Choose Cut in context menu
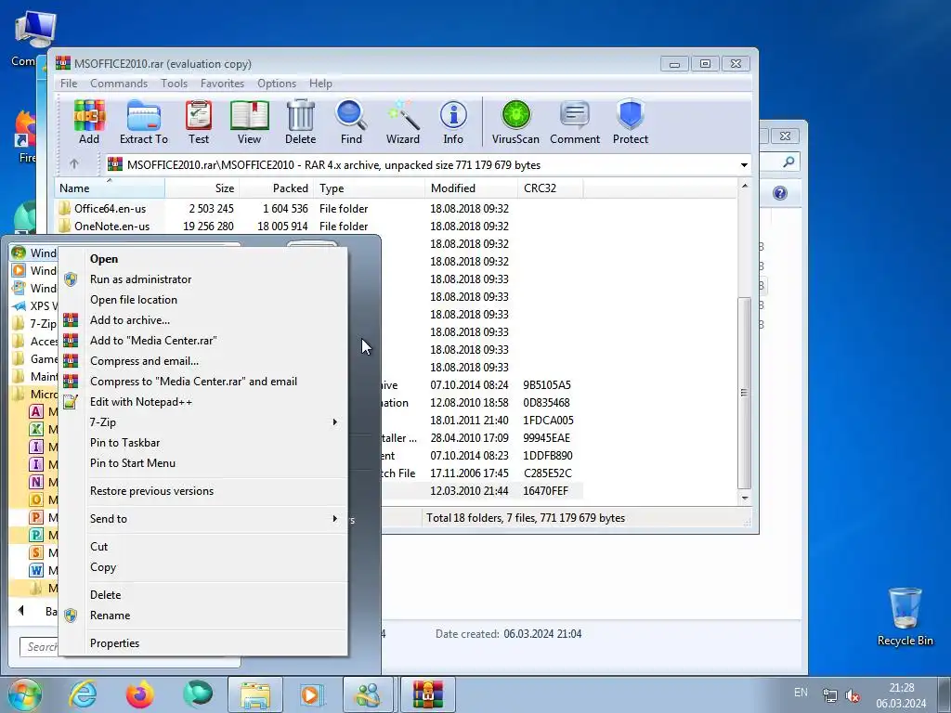Image resolution: width=951 pixels, height=713 pixels. [x=203, y=547]
